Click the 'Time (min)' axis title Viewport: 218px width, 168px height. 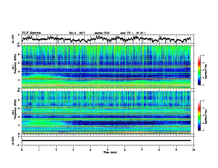110,152
